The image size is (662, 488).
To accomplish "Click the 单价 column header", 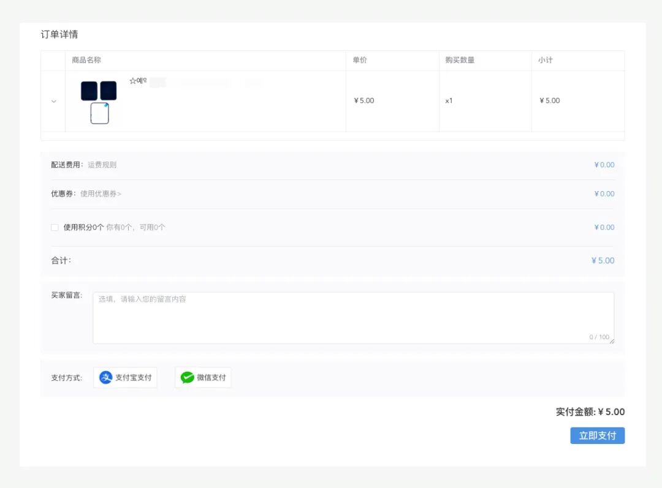I will [x=360, y=60].
